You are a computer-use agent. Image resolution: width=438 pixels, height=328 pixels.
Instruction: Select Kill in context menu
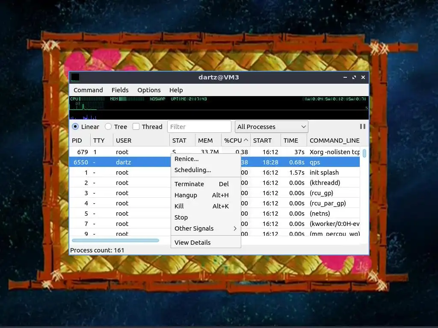[206, 206]
